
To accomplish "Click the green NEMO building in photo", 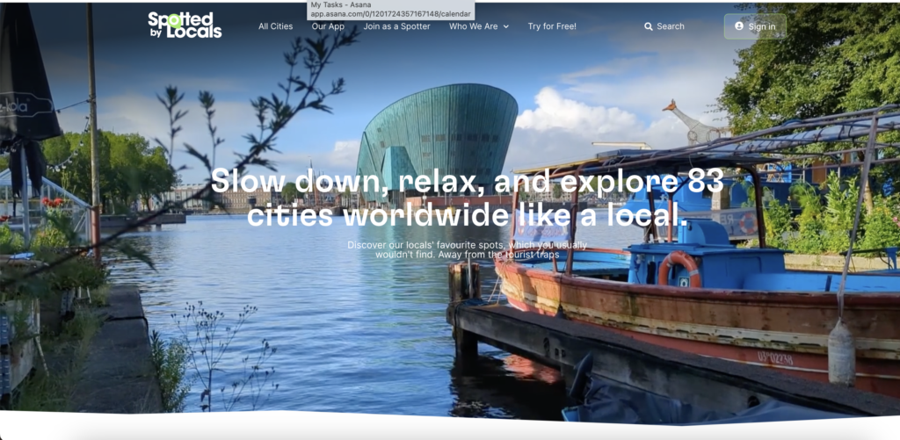I will pos(439,141).
